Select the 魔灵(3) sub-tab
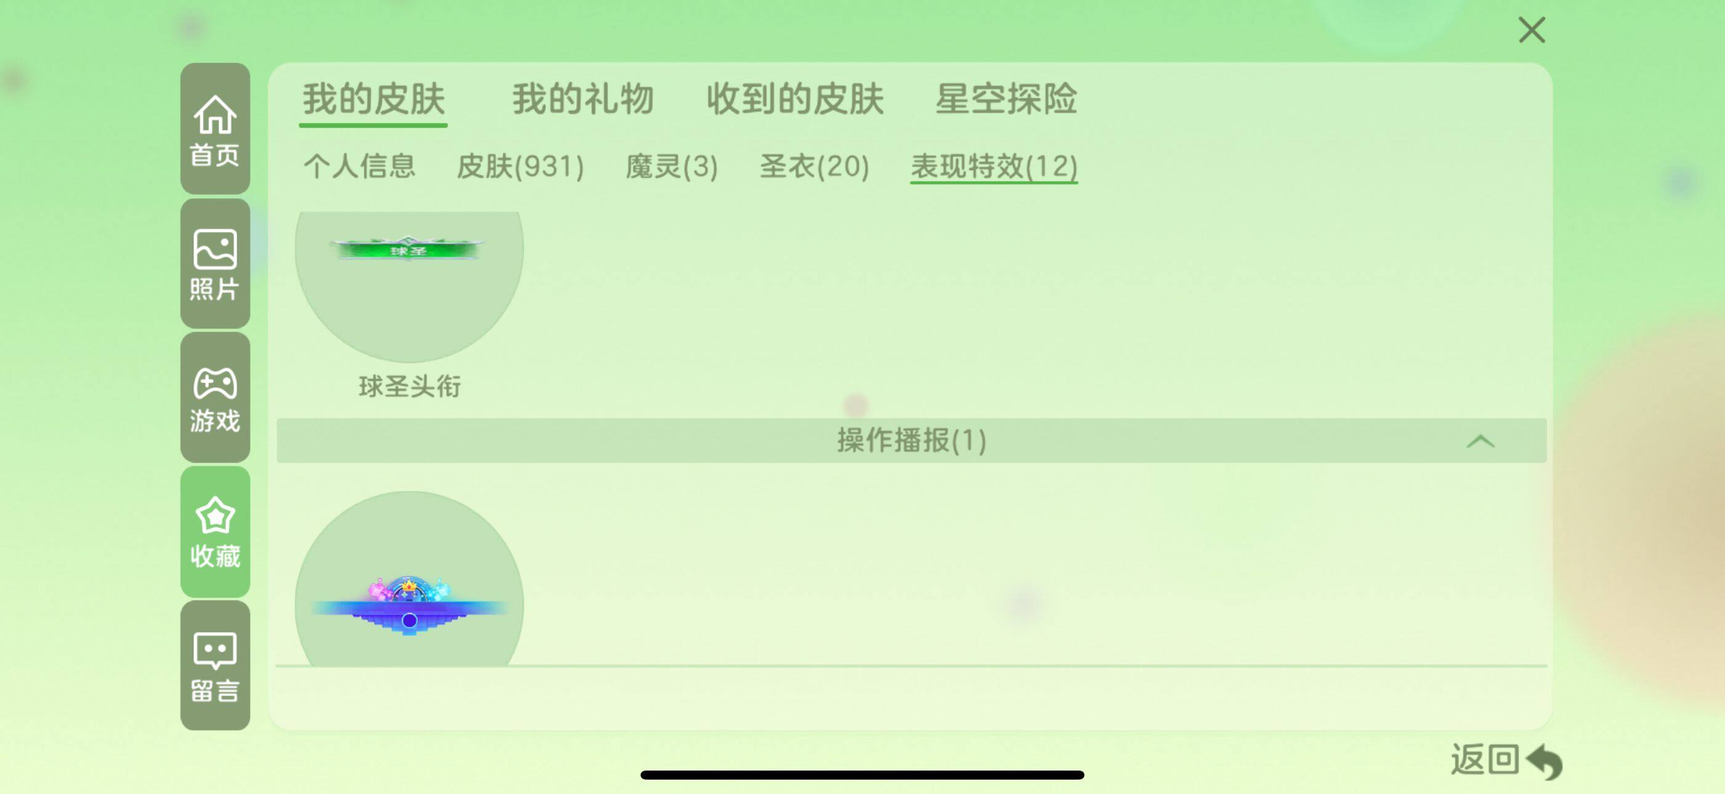Viewport: 1725px width, 794px height. pyautogui.click(x=672, y=166)
